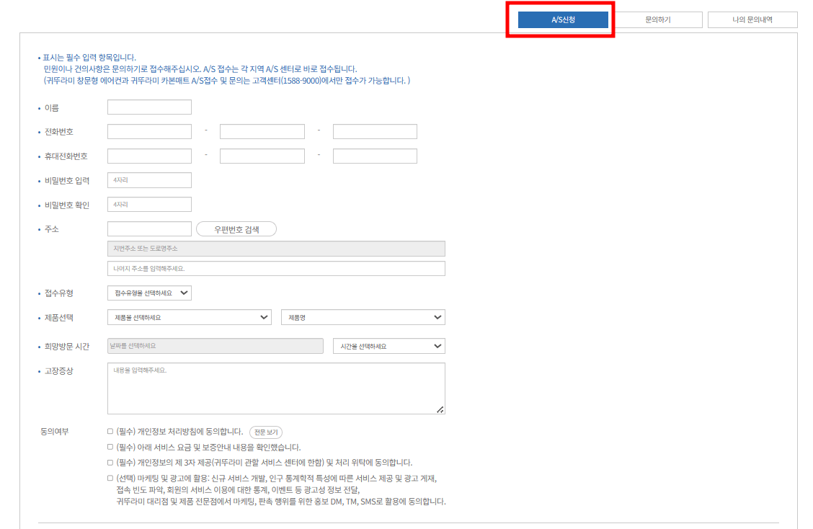Click the 비밀번호 입력 password field
813x529 pixels.
point(149,180)
